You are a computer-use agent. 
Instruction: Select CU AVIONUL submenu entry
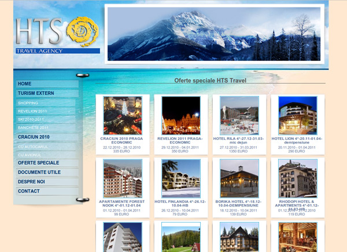point(46,155)
